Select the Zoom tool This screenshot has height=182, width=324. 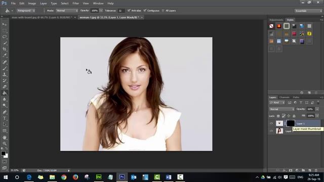pyautogui.click(x=5, y=144)
